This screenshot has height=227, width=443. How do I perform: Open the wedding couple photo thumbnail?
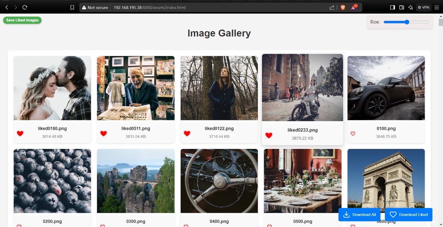click(52, 88)
